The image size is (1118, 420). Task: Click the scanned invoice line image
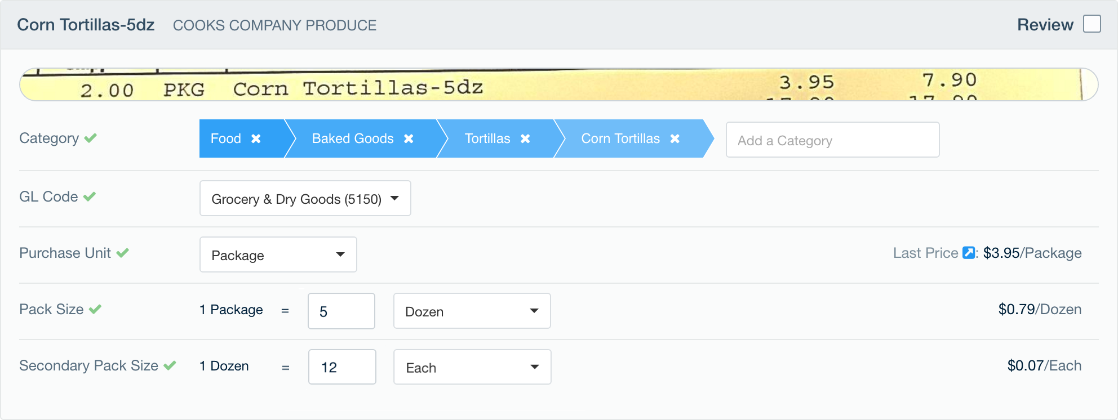[x=558, y=85]
